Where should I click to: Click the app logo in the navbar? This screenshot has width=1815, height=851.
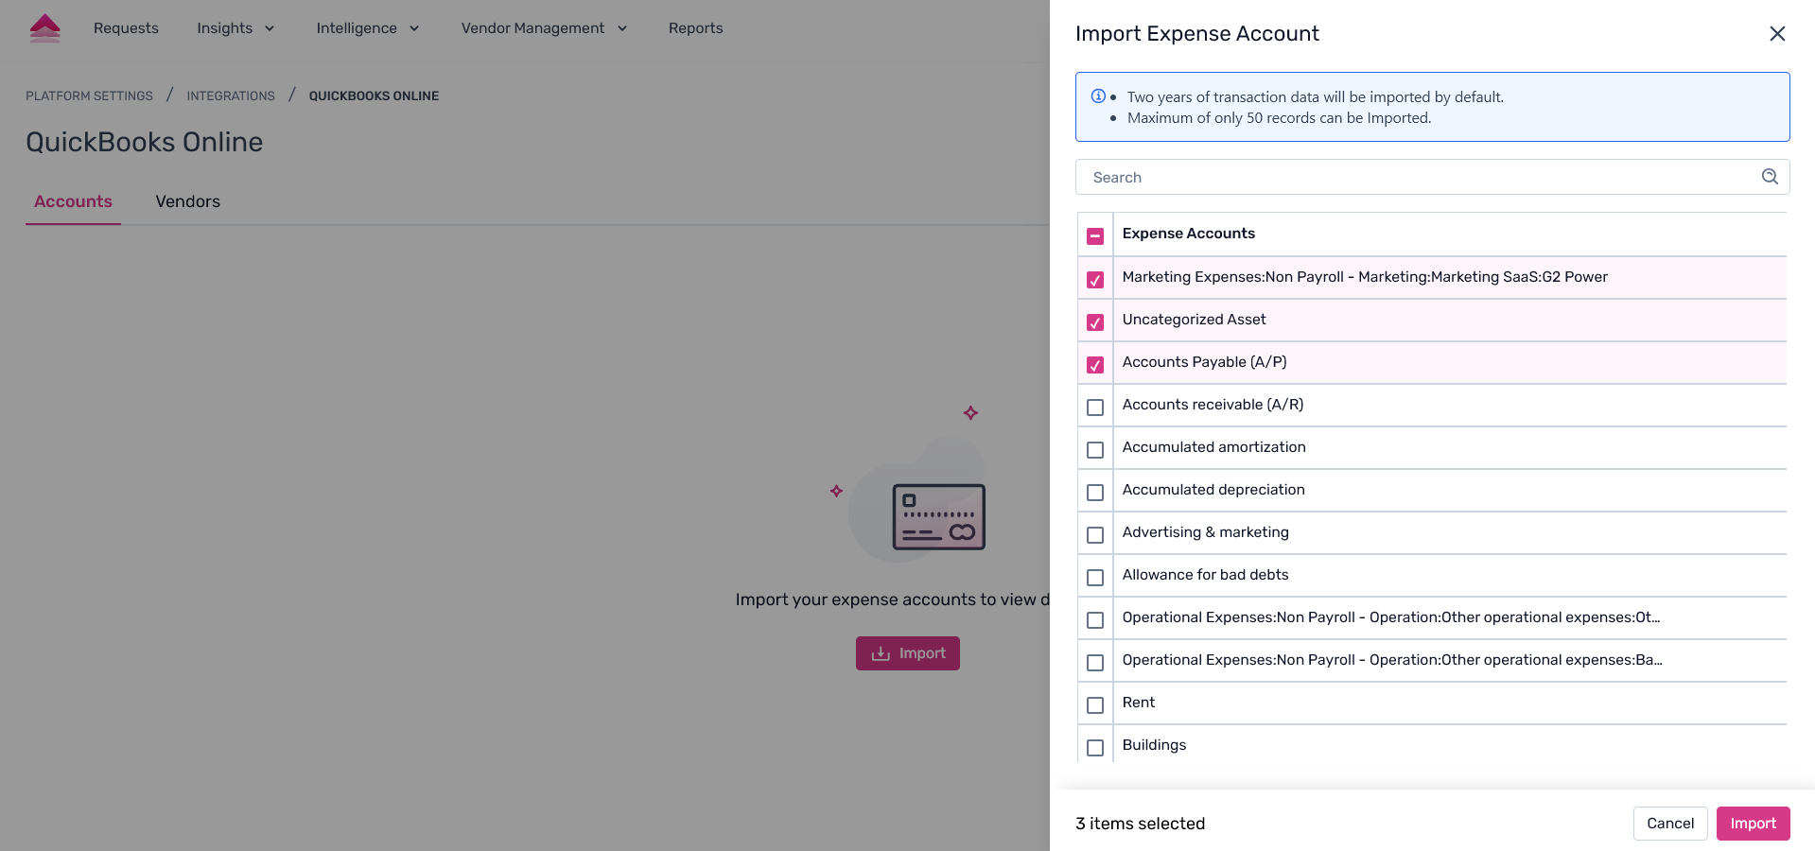point(44,28)
